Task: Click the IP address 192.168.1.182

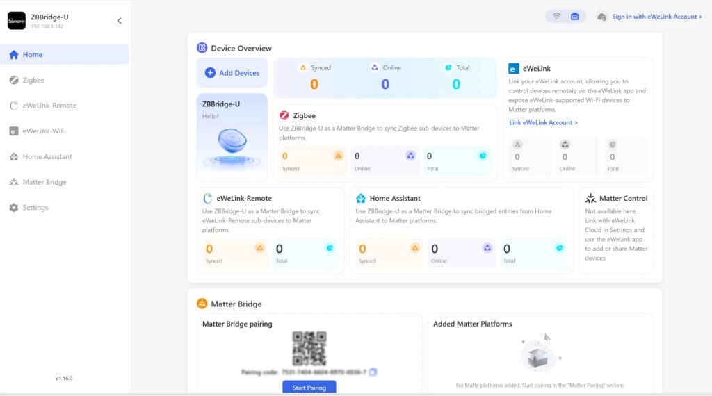Action: pos(47,26)
